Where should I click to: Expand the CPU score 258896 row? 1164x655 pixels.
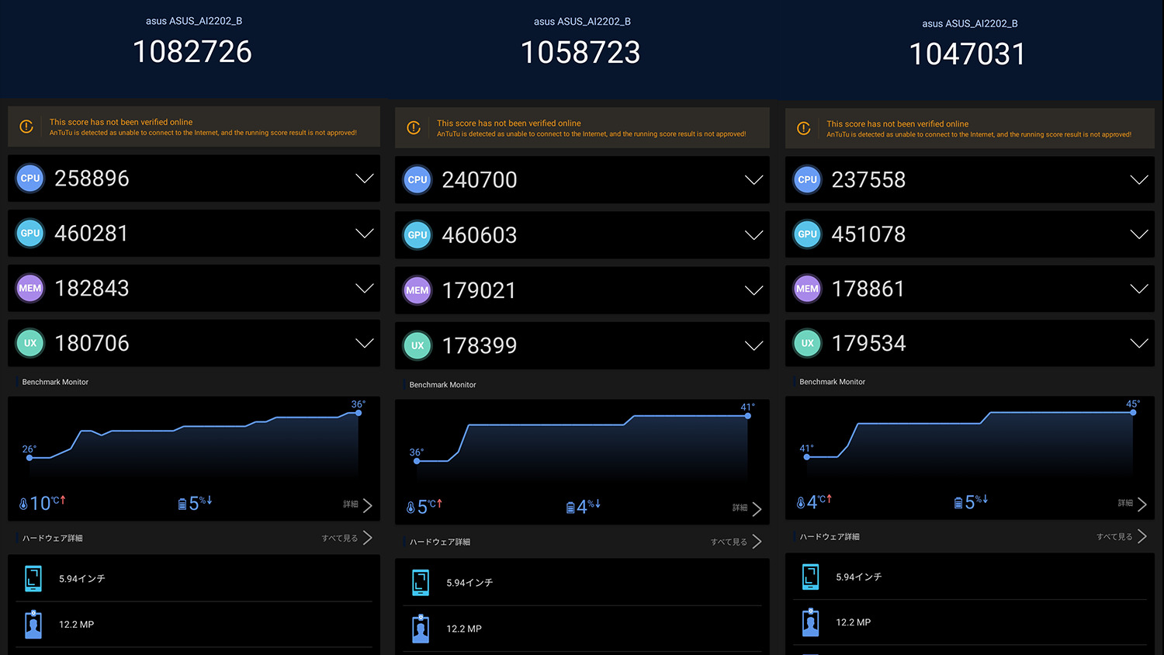364,178
